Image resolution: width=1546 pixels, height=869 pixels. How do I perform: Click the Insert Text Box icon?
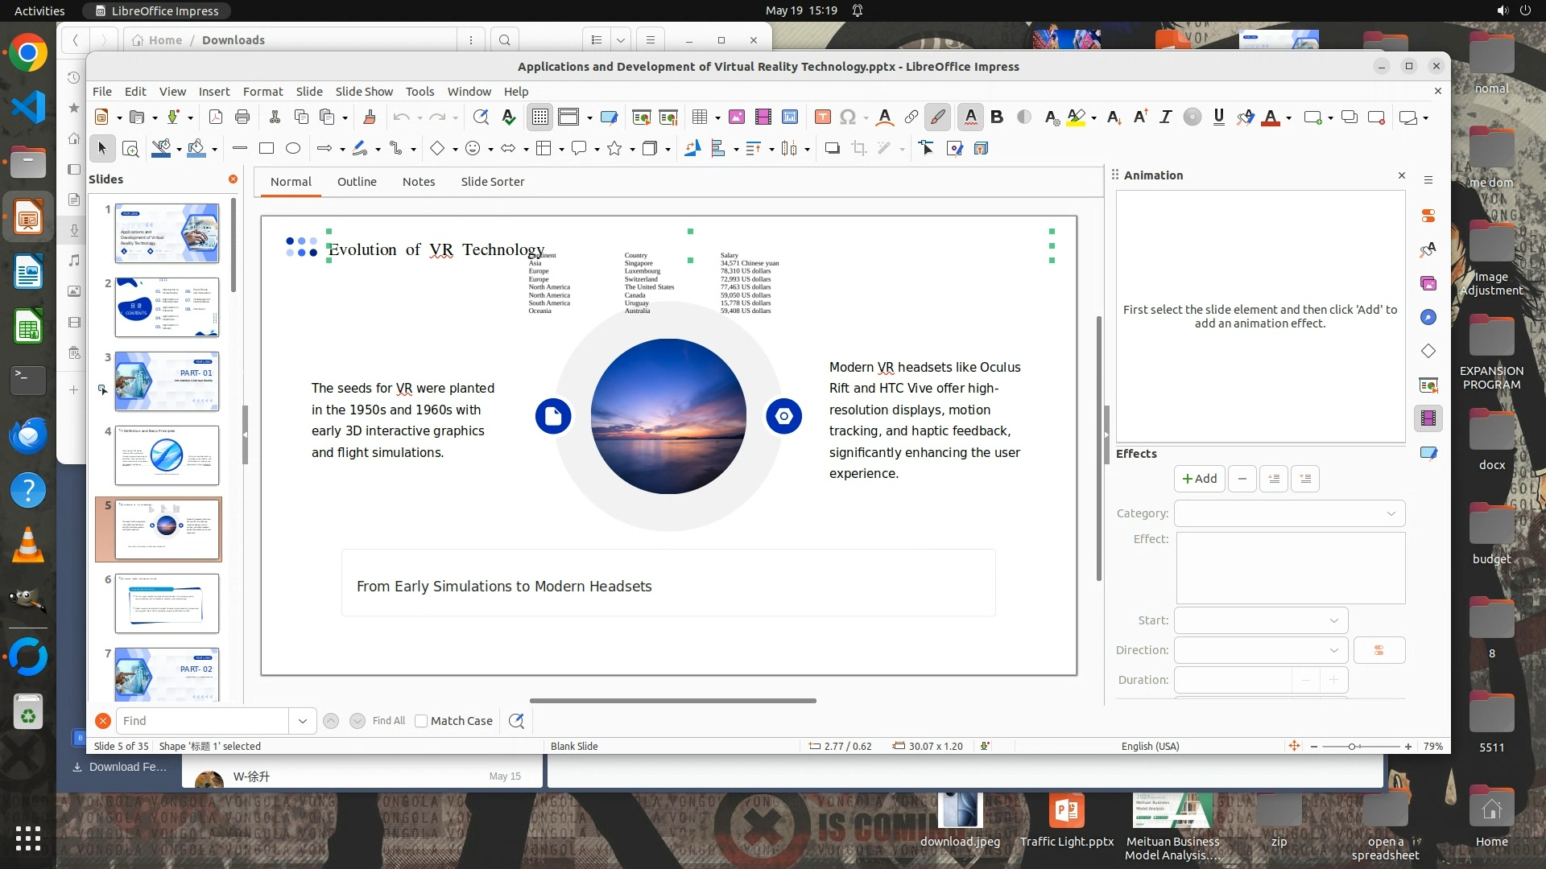pyautogui.click(x=822, y=117)
